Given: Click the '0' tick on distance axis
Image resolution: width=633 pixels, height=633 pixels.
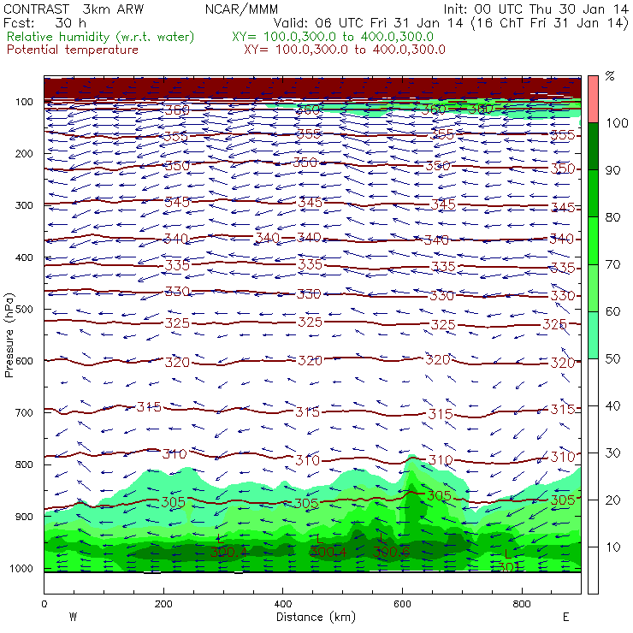Looking at the screenshot, I should 44,604.
